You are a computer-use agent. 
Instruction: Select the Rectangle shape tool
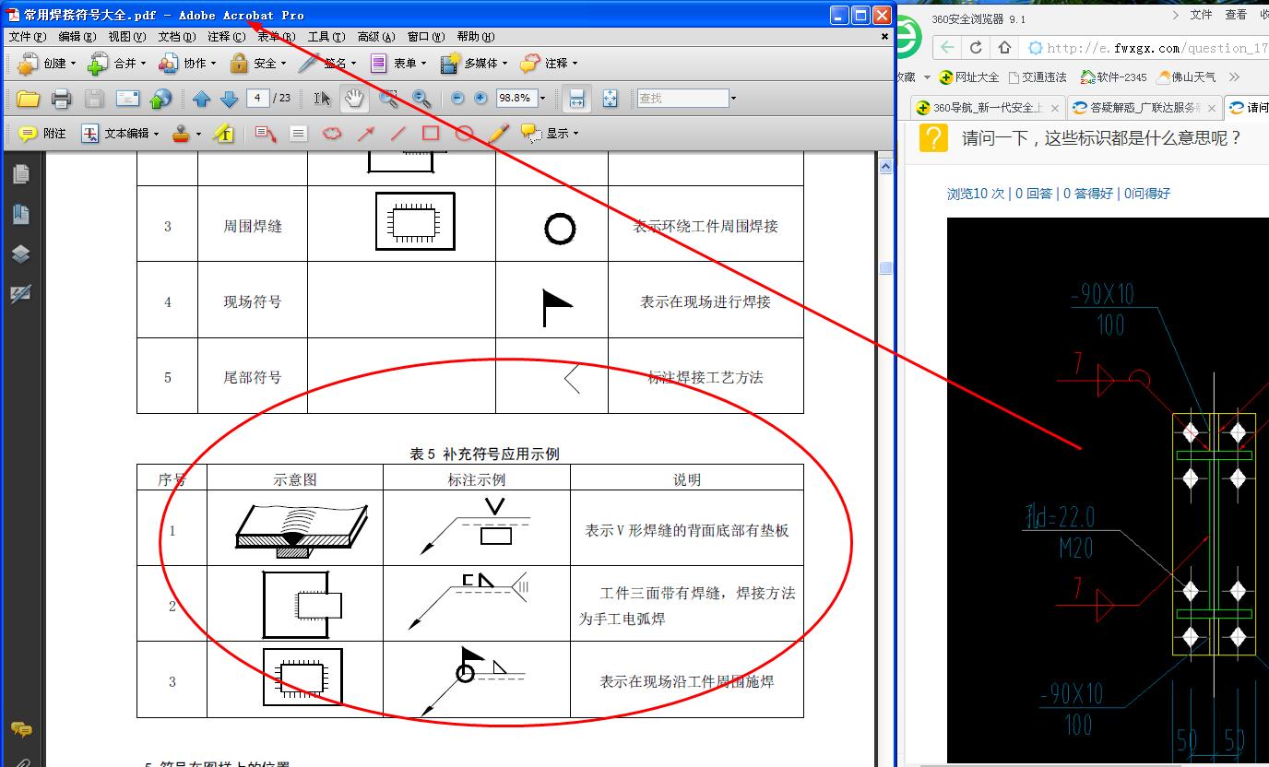pyautogui.click(x=431, y=134)
